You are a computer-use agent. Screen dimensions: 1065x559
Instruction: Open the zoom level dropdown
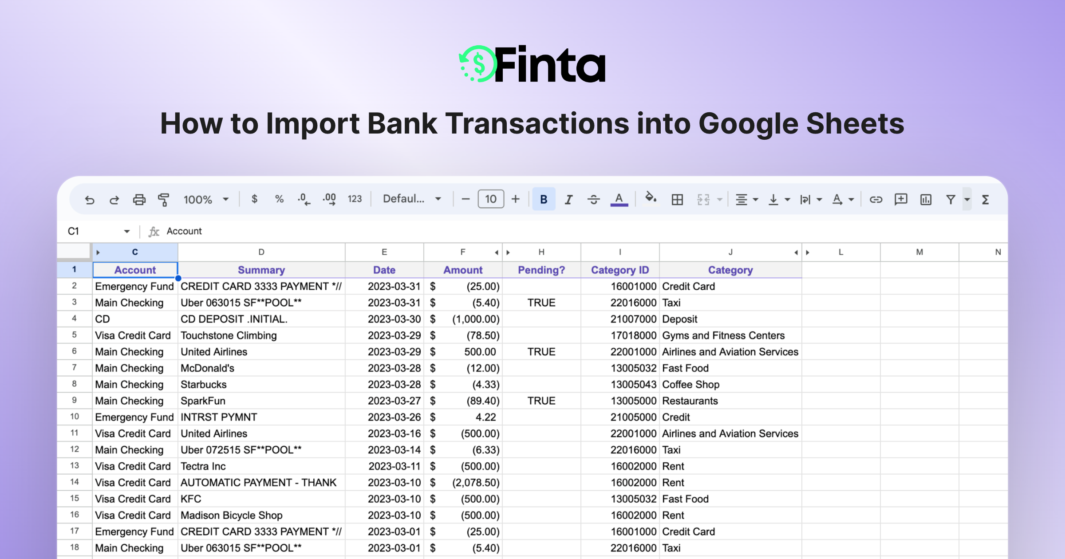click(207, 199)
